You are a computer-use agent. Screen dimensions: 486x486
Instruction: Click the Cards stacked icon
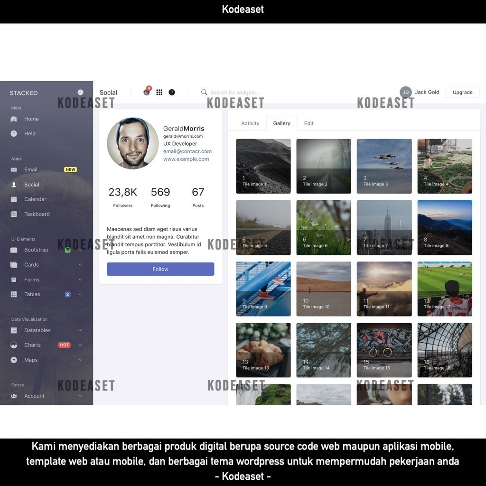[x=14, y=265]
